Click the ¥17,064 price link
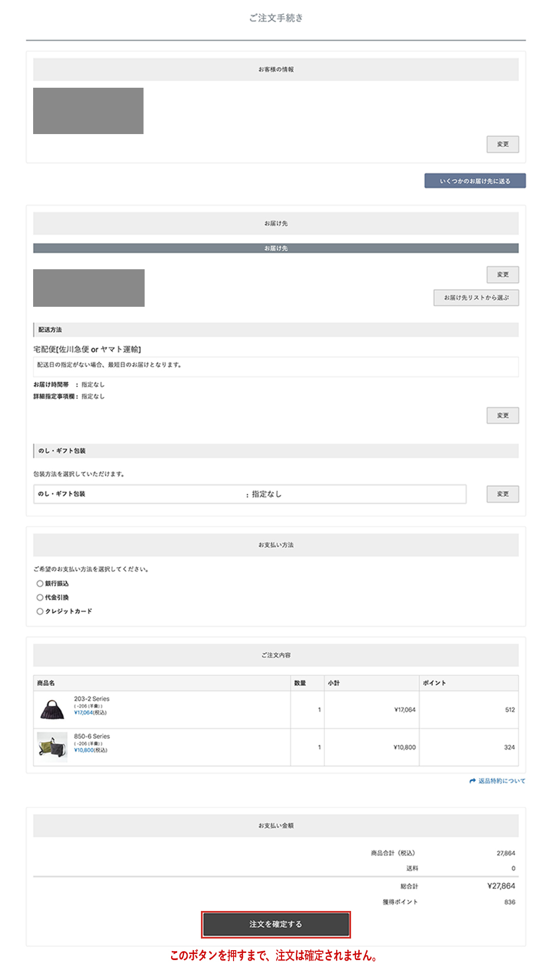This screenshot has width=552, height=970. (83, 713)
